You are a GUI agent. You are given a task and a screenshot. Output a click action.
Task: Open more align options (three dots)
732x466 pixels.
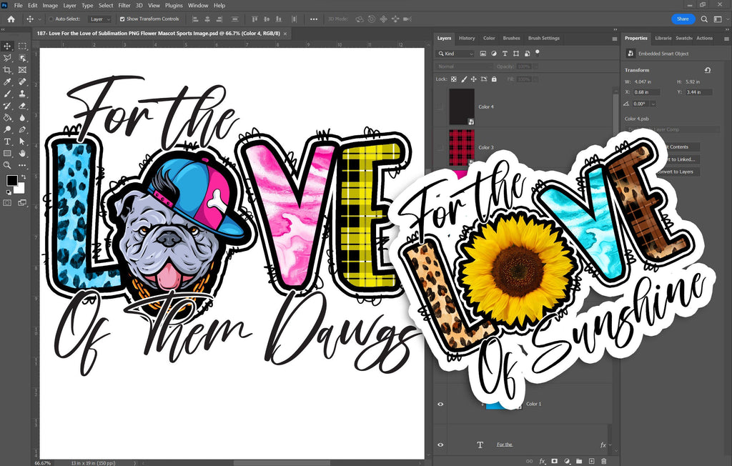pyautogui.click(x=314, y=19)
